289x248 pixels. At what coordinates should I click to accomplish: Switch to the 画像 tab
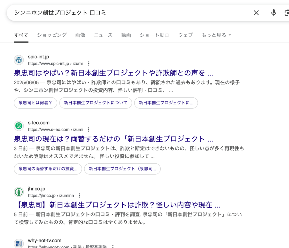(x=80, y=35)
